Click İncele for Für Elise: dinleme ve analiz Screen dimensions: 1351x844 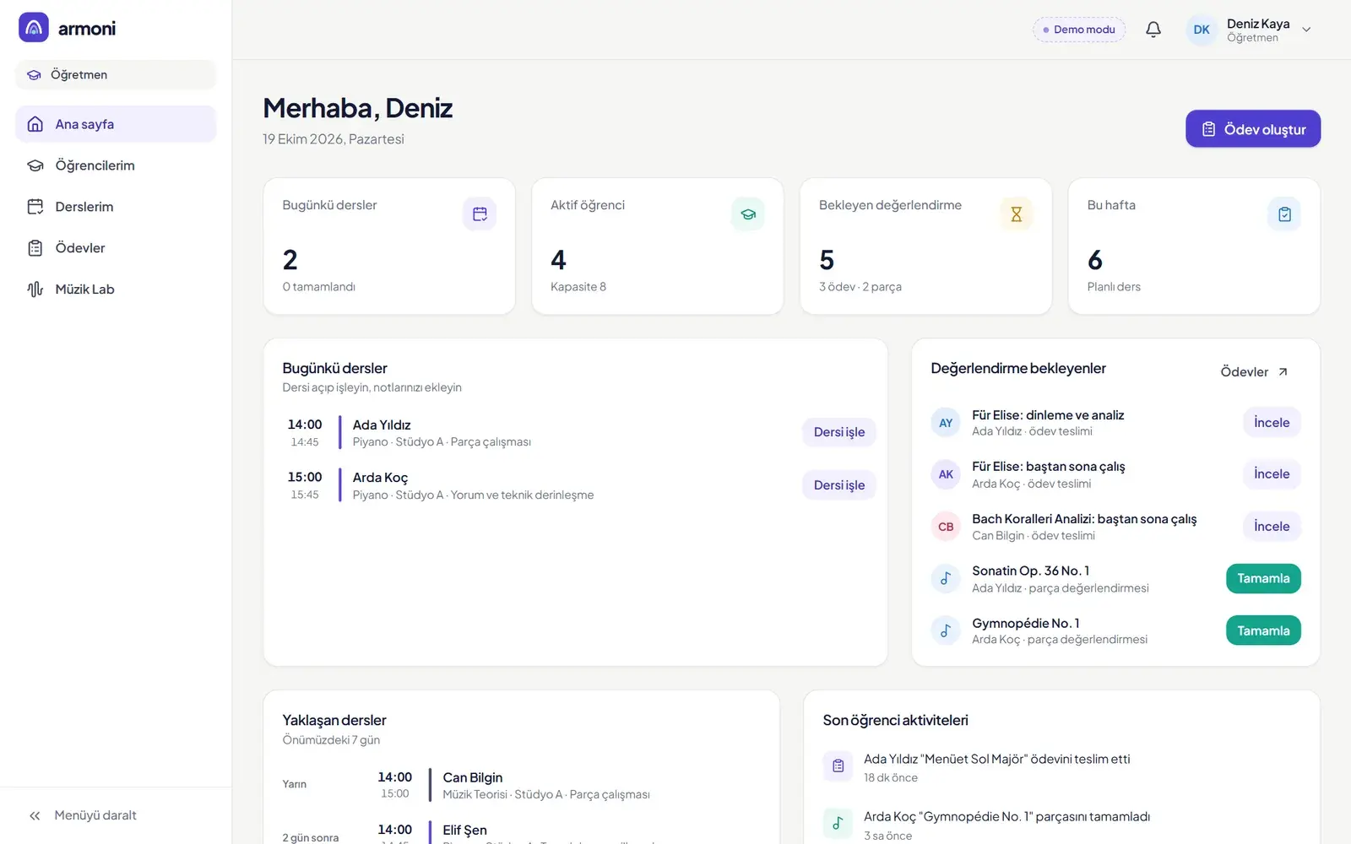pos(1272,423)
